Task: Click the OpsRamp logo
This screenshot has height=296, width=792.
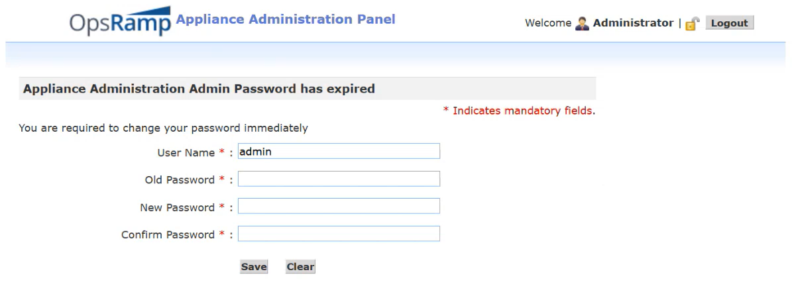Action: tap(120, 22)
